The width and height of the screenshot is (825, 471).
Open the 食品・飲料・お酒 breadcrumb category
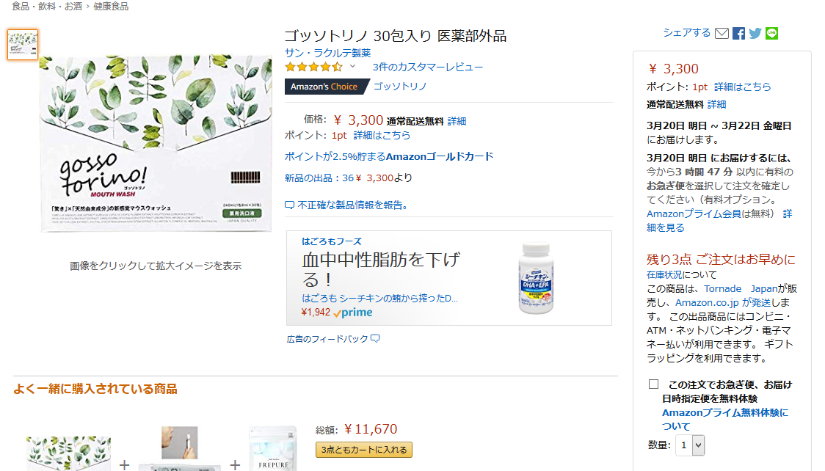pos(47,7)
